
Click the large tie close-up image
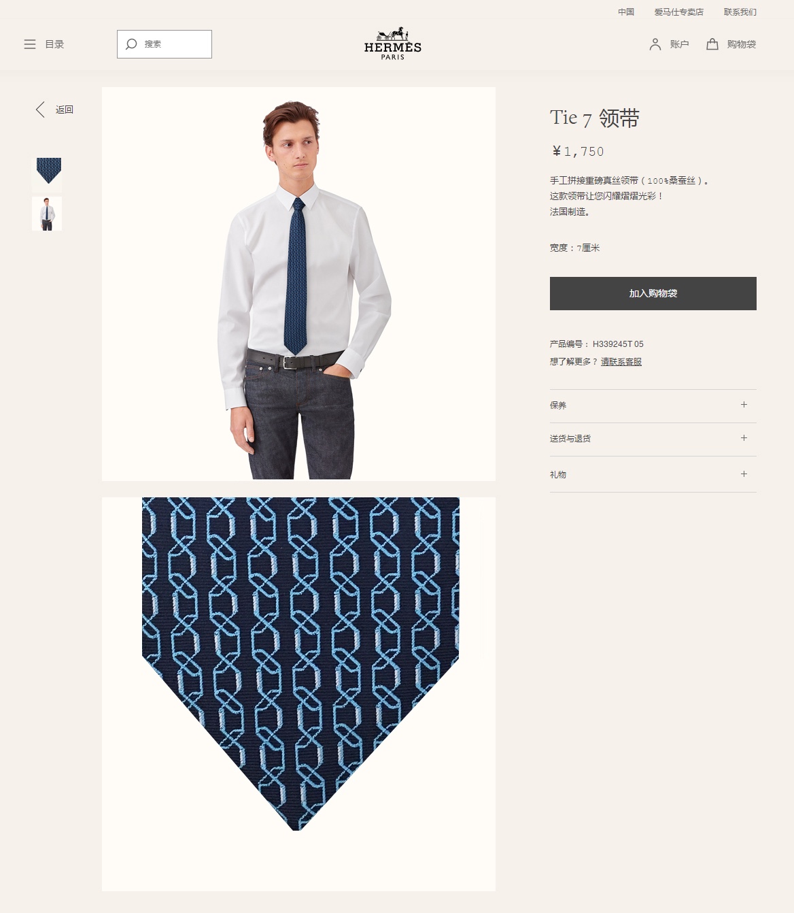[x=298, y=694]
